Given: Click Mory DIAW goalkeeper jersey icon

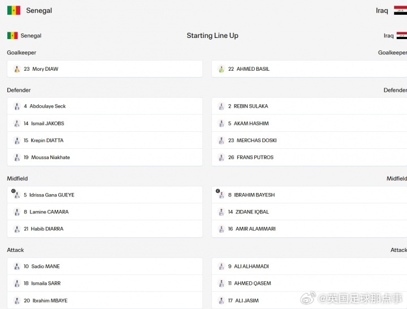Looking at the screenshot, I should [17, 69].
